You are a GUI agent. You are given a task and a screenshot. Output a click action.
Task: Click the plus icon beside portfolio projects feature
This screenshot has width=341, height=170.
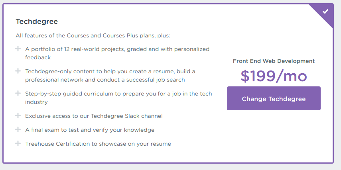[x=18, y=49]
